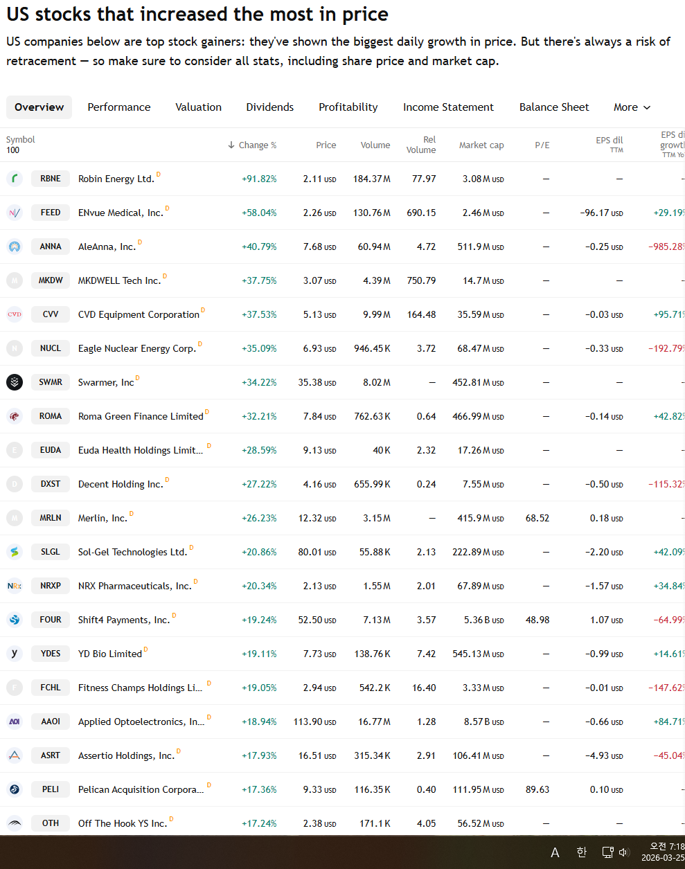Click the CVD Equipment logo icon
685x869 pixels.
[15, 314]
